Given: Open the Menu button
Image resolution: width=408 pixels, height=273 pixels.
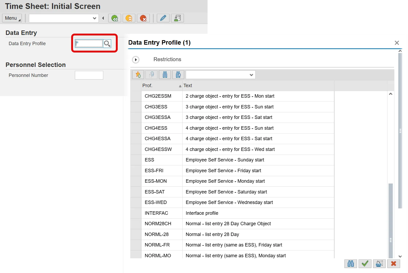Looking at the screenshot, I should coord(12,18).
